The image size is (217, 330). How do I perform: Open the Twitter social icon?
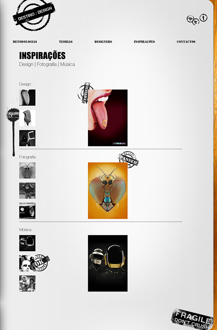[196, 22]
